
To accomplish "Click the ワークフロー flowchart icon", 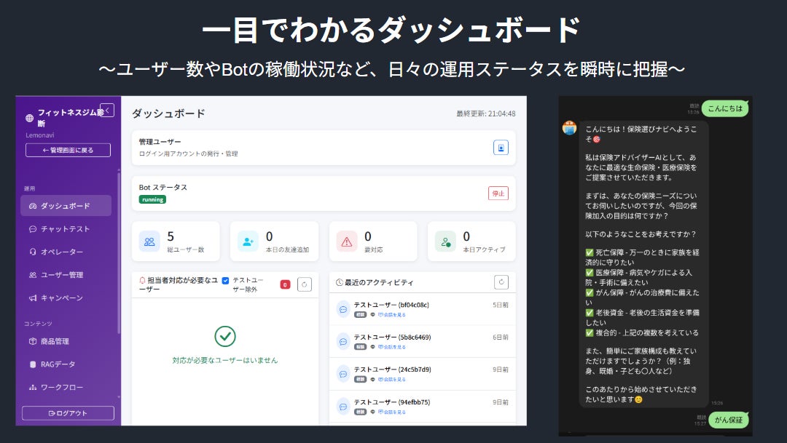I will tap(32, 386).
